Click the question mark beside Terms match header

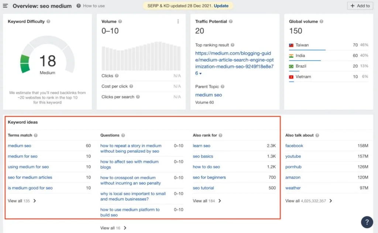click(35, 135)
